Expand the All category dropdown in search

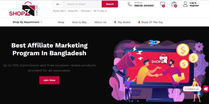click(59, 4)
